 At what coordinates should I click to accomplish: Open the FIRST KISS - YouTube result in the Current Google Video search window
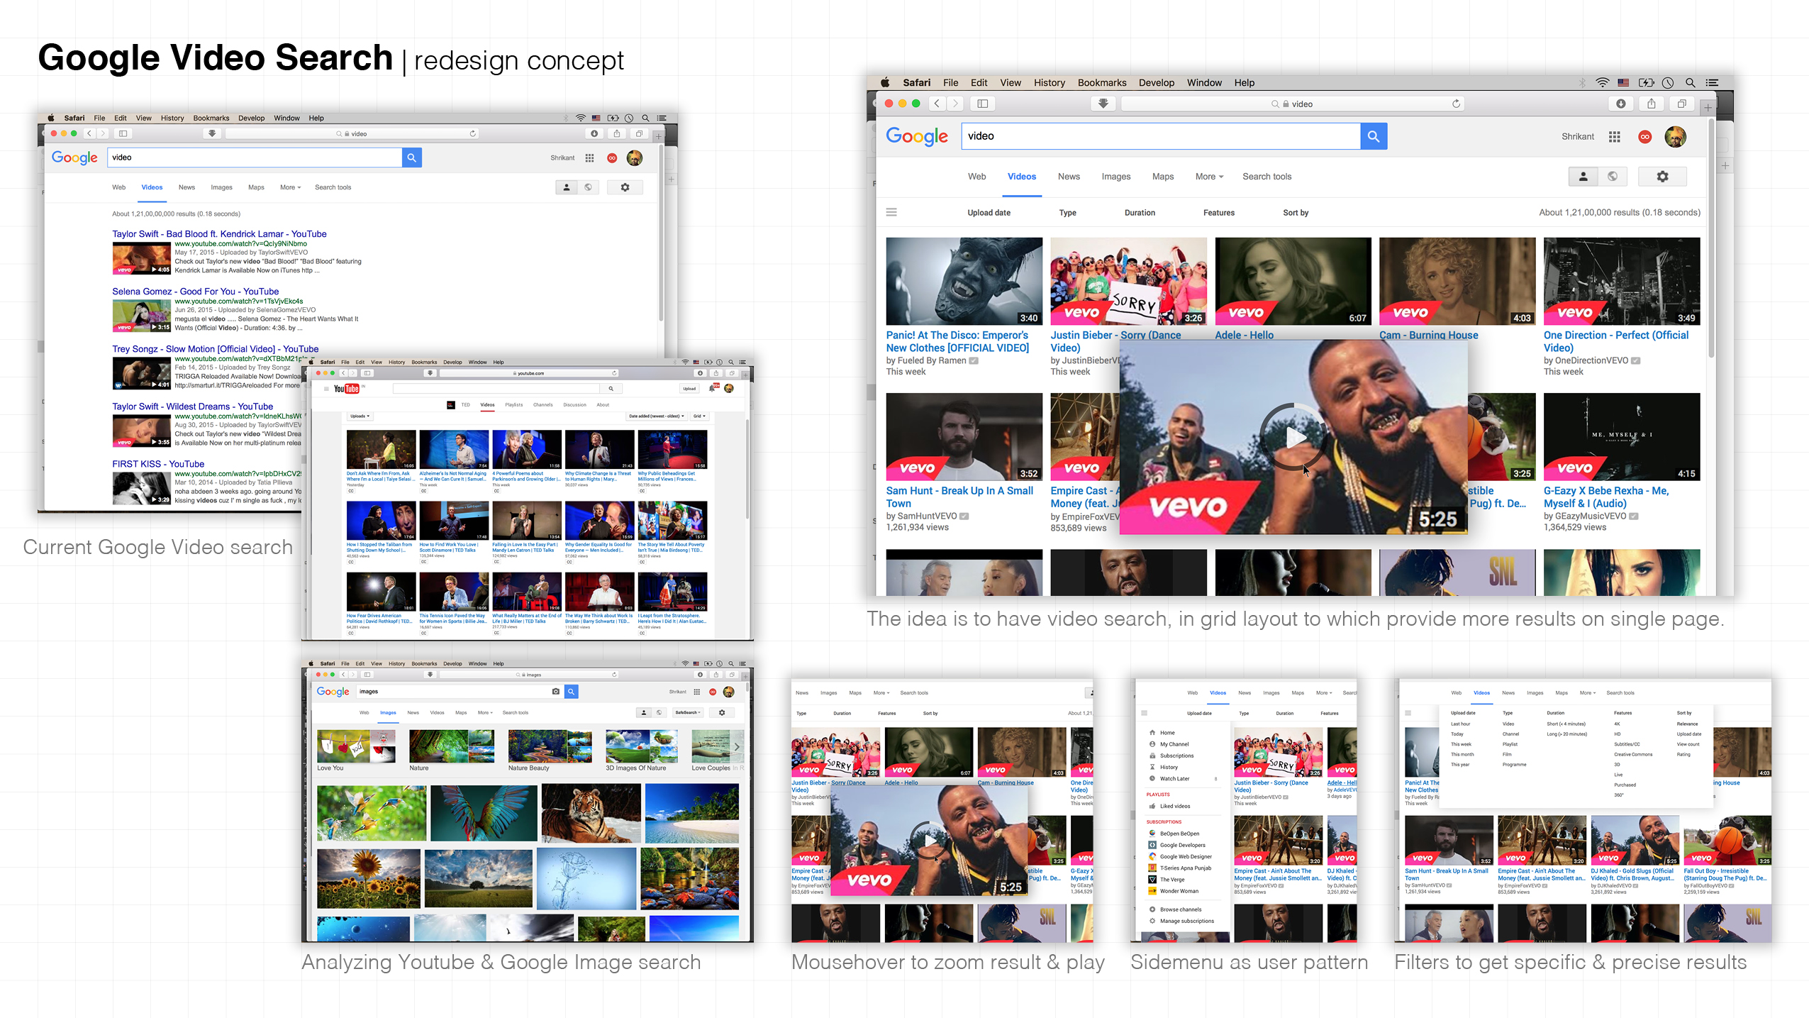(158, 464)
